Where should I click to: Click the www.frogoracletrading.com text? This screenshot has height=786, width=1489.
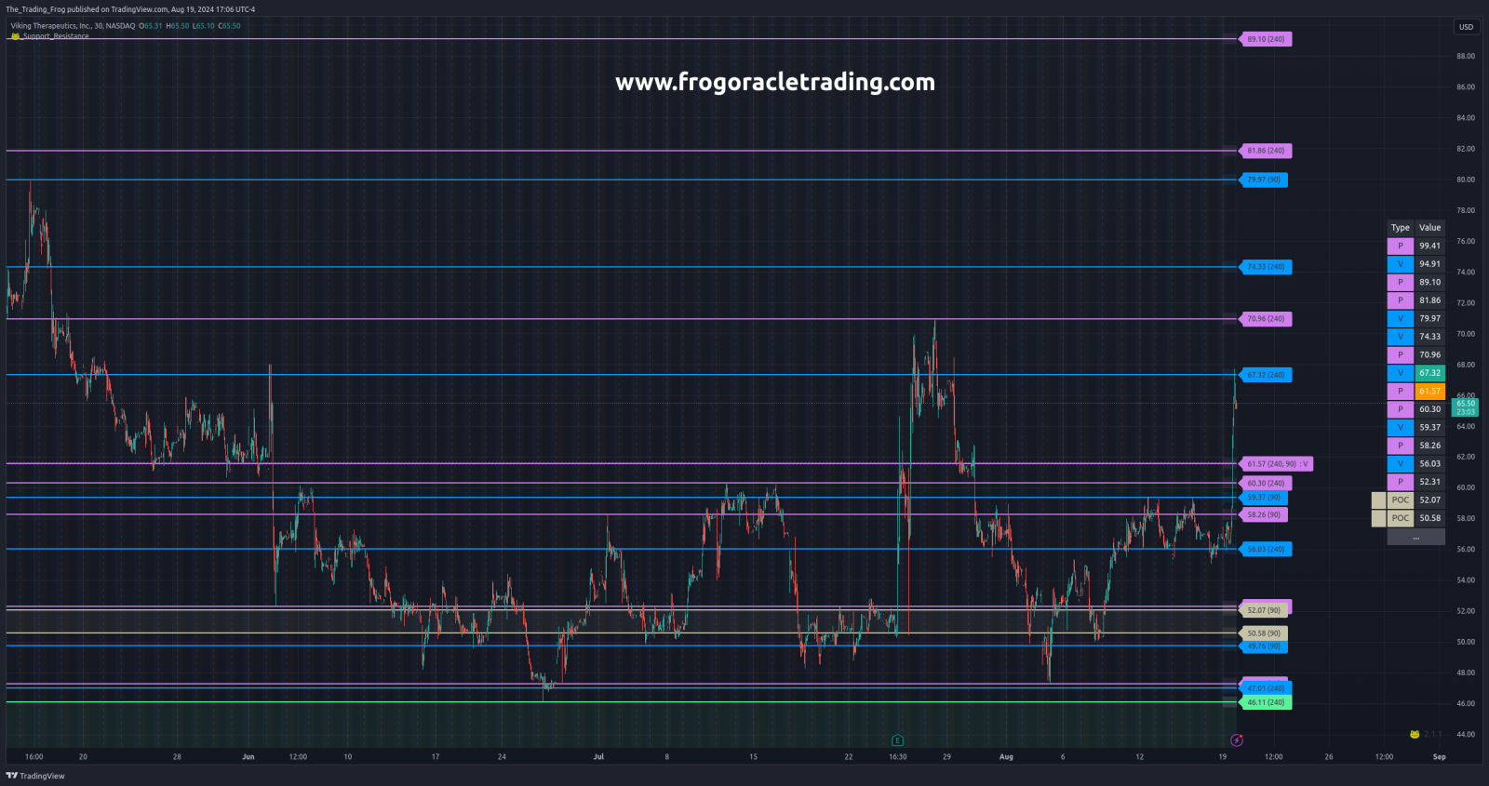(x=775, y=82)
